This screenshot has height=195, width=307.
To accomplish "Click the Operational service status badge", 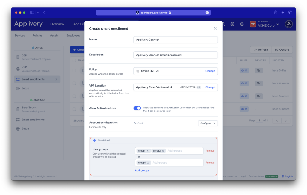I will point(272,176).
